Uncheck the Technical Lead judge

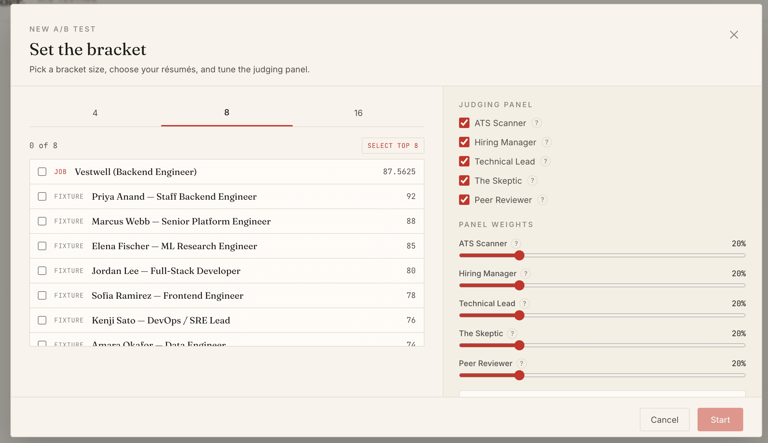464,162
